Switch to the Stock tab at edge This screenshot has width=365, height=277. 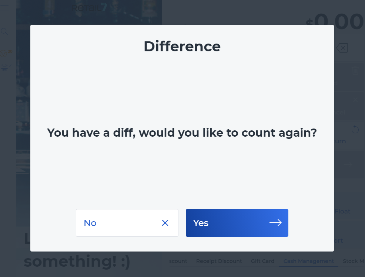[354, 261]
